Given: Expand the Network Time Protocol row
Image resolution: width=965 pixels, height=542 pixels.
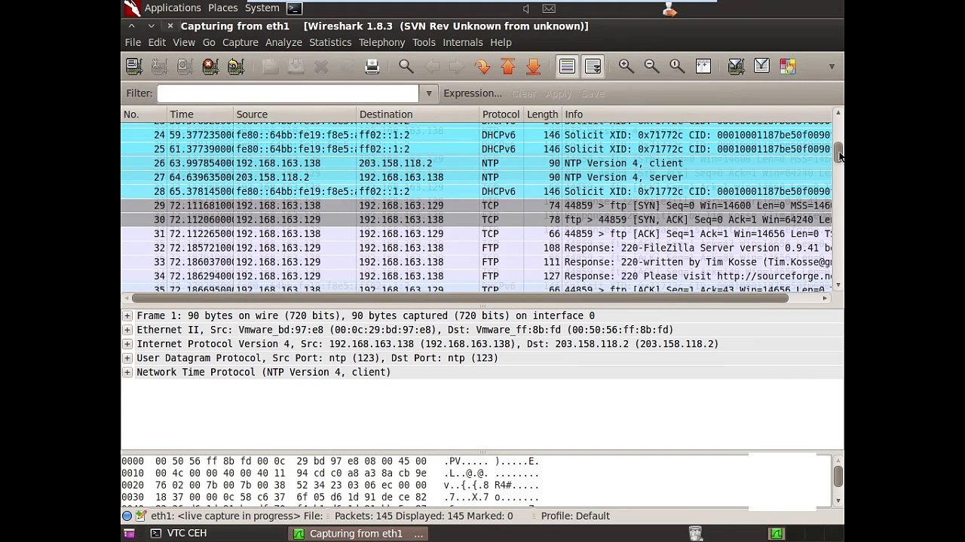Looking at the screenshot, I should [127, 372].
